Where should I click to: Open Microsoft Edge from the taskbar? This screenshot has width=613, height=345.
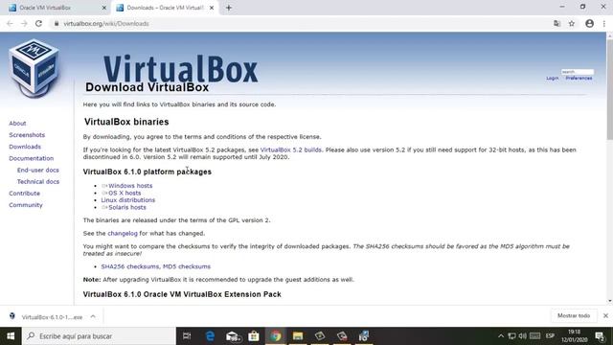(211, 336)
